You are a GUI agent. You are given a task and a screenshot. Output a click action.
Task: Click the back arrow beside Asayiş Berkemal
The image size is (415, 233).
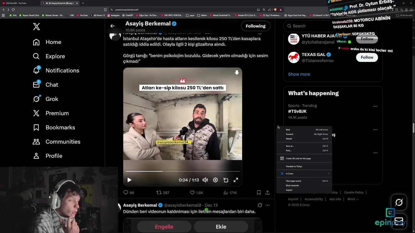[x=112, y=26]
